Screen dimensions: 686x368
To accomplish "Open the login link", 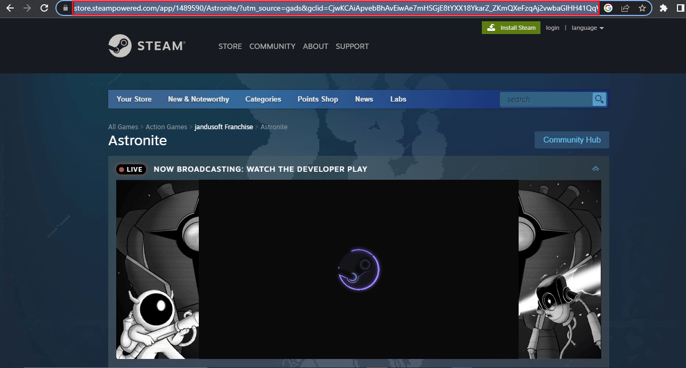I will (x=553, y=28).
